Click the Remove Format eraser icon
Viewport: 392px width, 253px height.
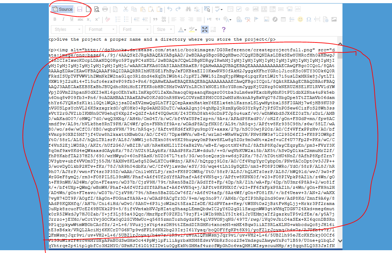tap(107, 19)
